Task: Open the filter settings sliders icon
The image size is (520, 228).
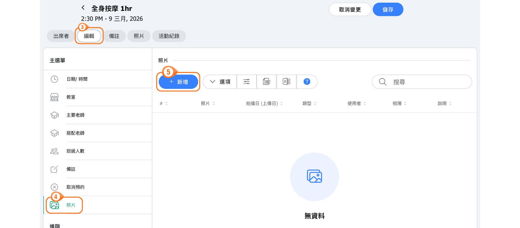Action: (x=247, y=82)
